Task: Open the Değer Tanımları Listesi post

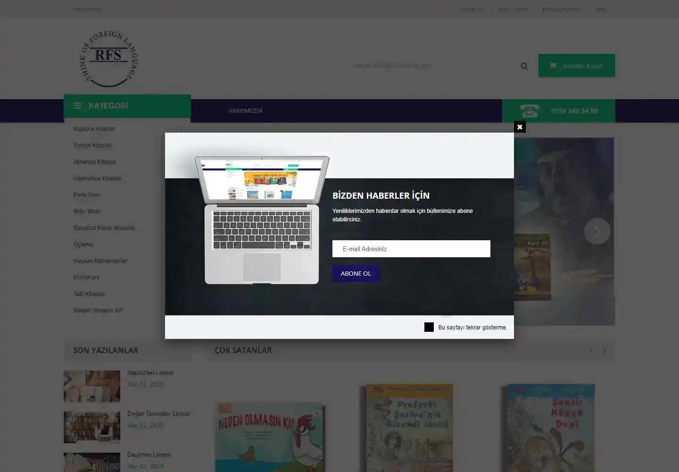Action: [158, 414]
